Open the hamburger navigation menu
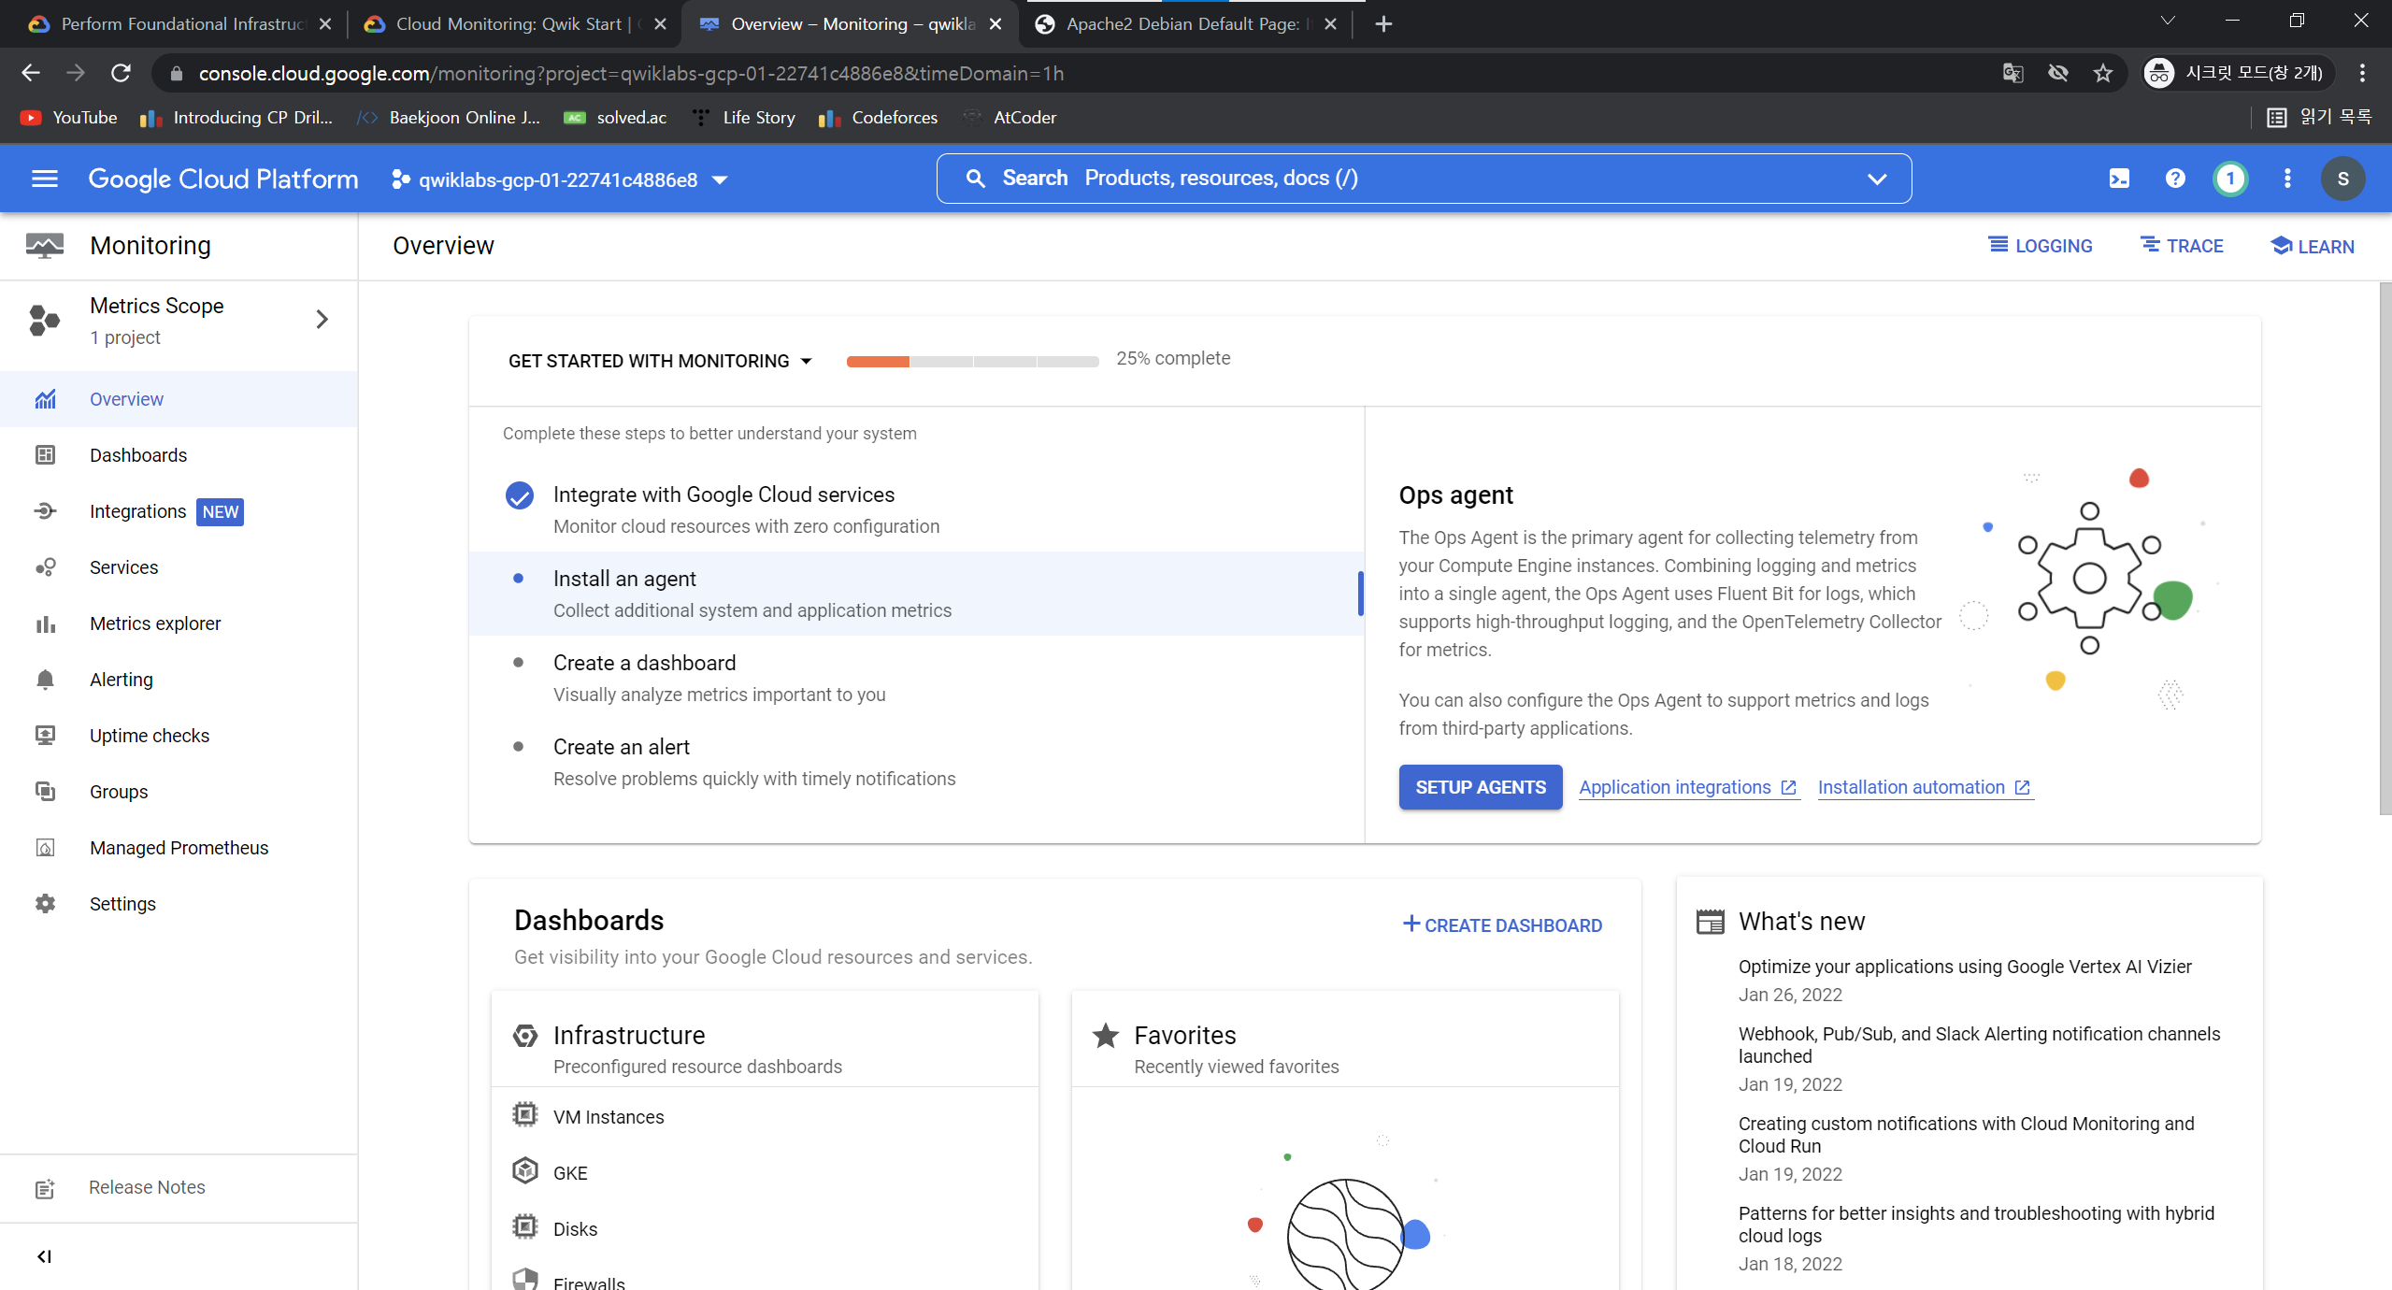Screen dimensions: 2392x1290 (45, 179)
